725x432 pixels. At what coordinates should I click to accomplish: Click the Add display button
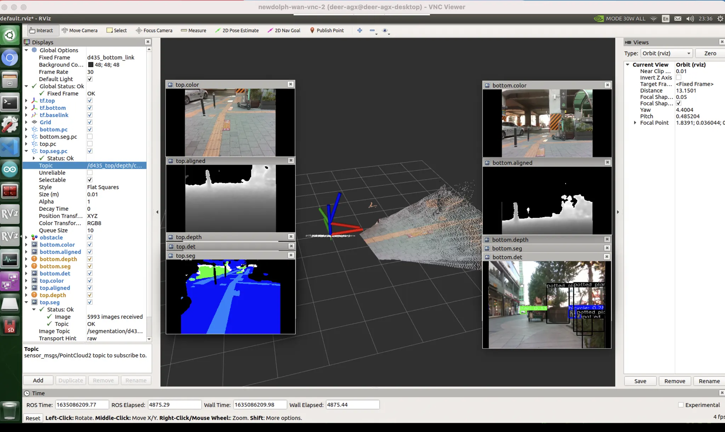[x=38, y=380]
